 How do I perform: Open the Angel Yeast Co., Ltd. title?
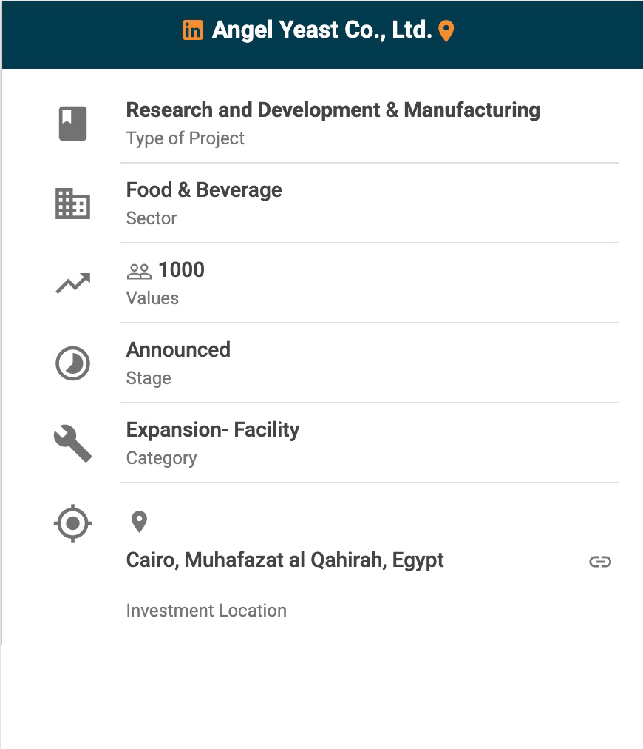(x=321, y=30)
